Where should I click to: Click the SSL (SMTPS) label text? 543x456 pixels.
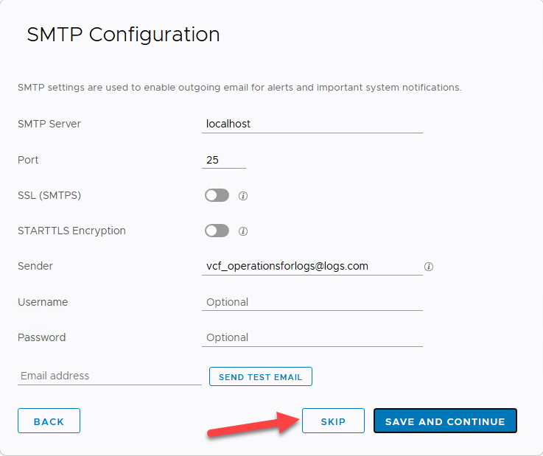click(x=49, y=195)
